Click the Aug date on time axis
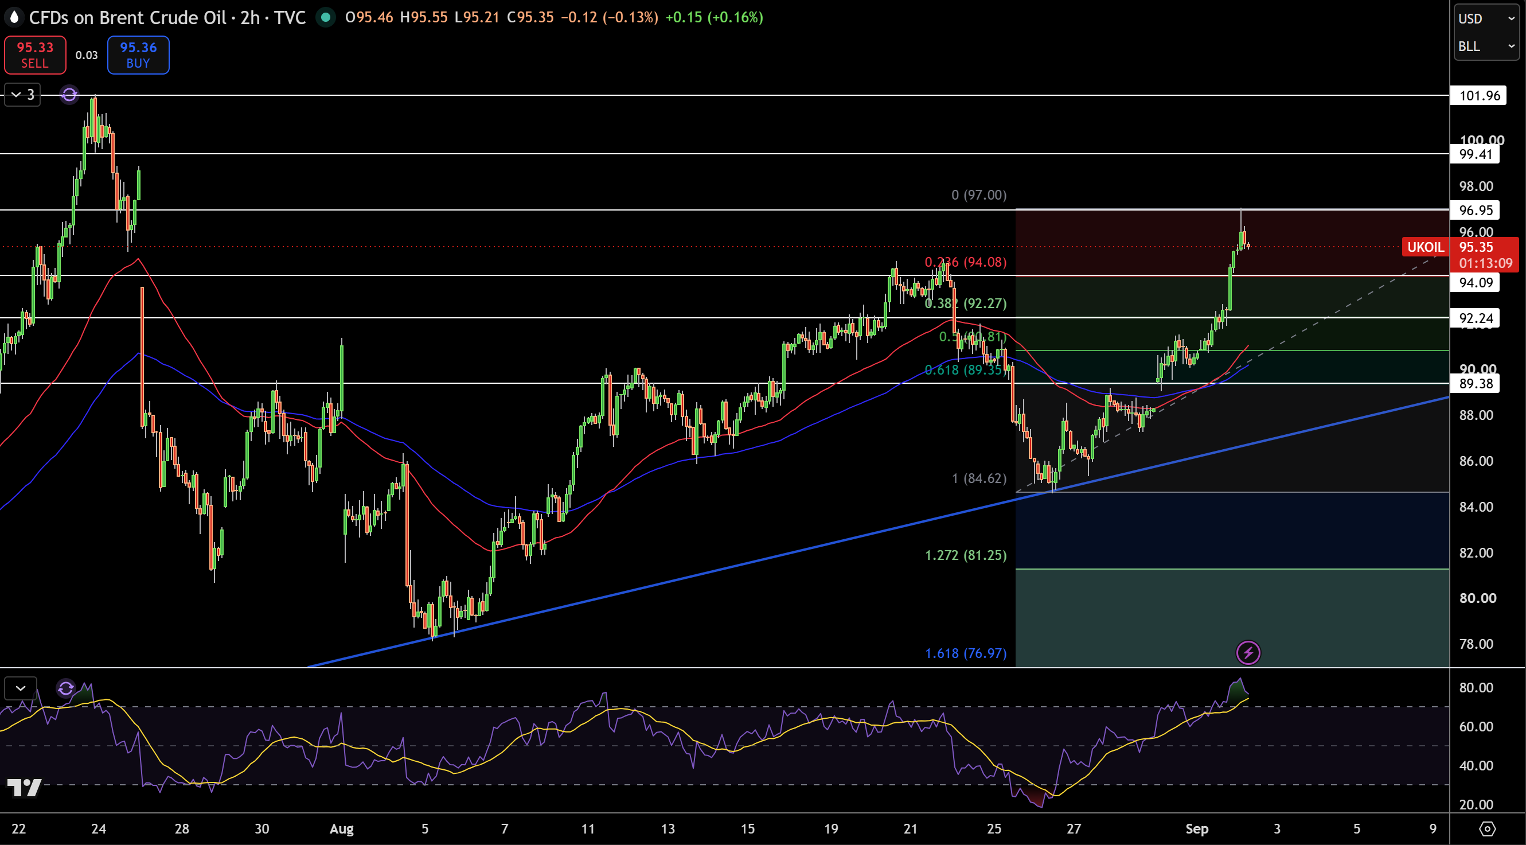 pyautogui.click(x=341, y=829)
